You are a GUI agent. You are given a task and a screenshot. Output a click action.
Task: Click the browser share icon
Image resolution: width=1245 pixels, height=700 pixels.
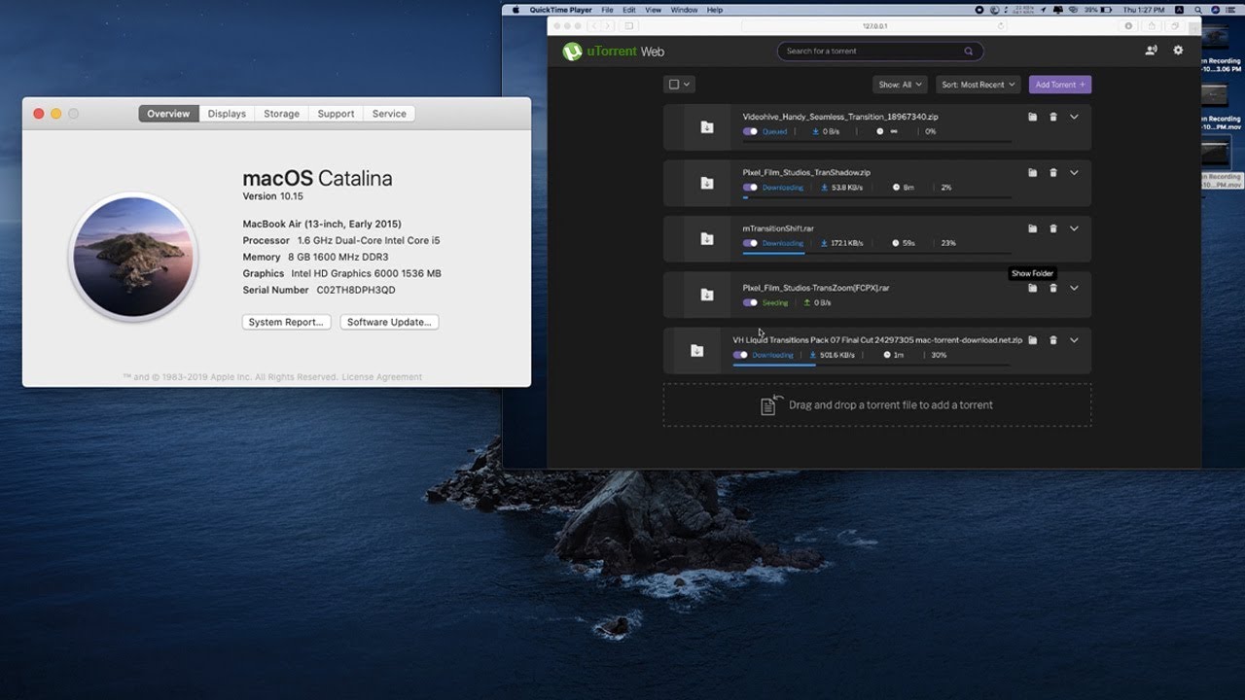(1154, 26)
